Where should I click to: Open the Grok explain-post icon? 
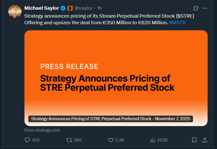pyautogui.click(x=196, y=8)
